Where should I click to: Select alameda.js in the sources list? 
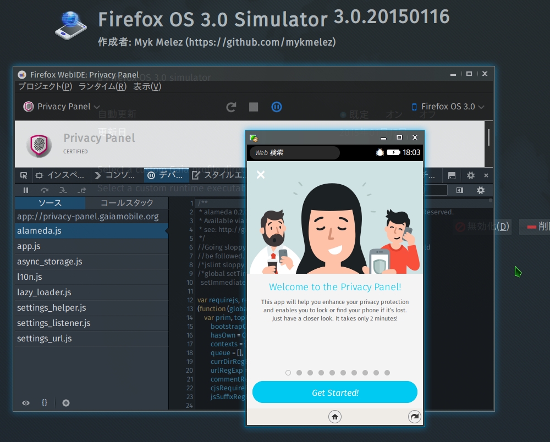click(91, 231)
